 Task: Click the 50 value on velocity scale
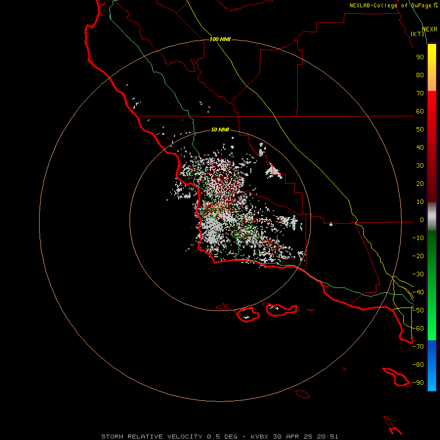420,130
